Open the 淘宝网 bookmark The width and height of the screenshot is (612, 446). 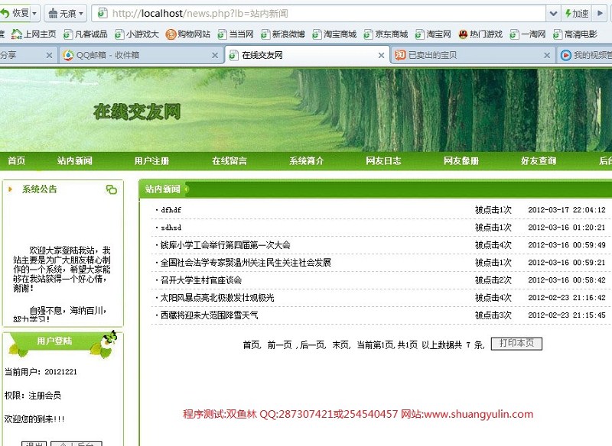[x=433, y=34]
